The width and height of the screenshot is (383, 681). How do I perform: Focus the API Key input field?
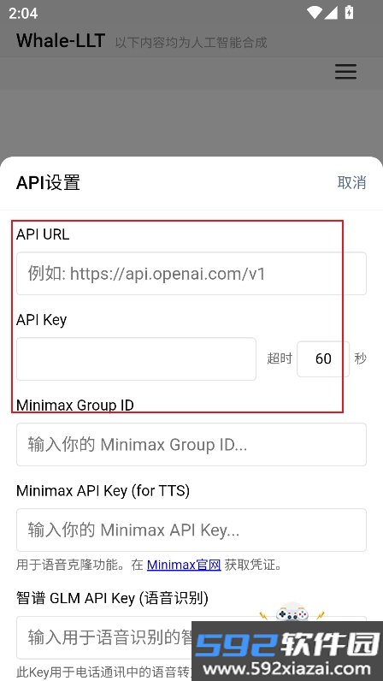click(x=136, y=358)
